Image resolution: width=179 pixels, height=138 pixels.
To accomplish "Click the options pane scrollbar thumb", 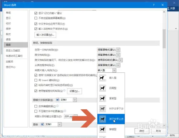I will [164, 38].
